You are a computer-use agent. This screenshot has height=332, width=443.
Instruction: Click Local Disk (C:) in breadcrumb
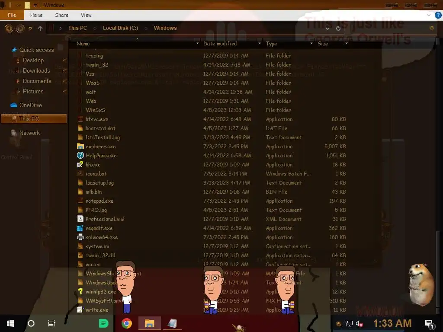pyautogui.click(x=120, y=28)
